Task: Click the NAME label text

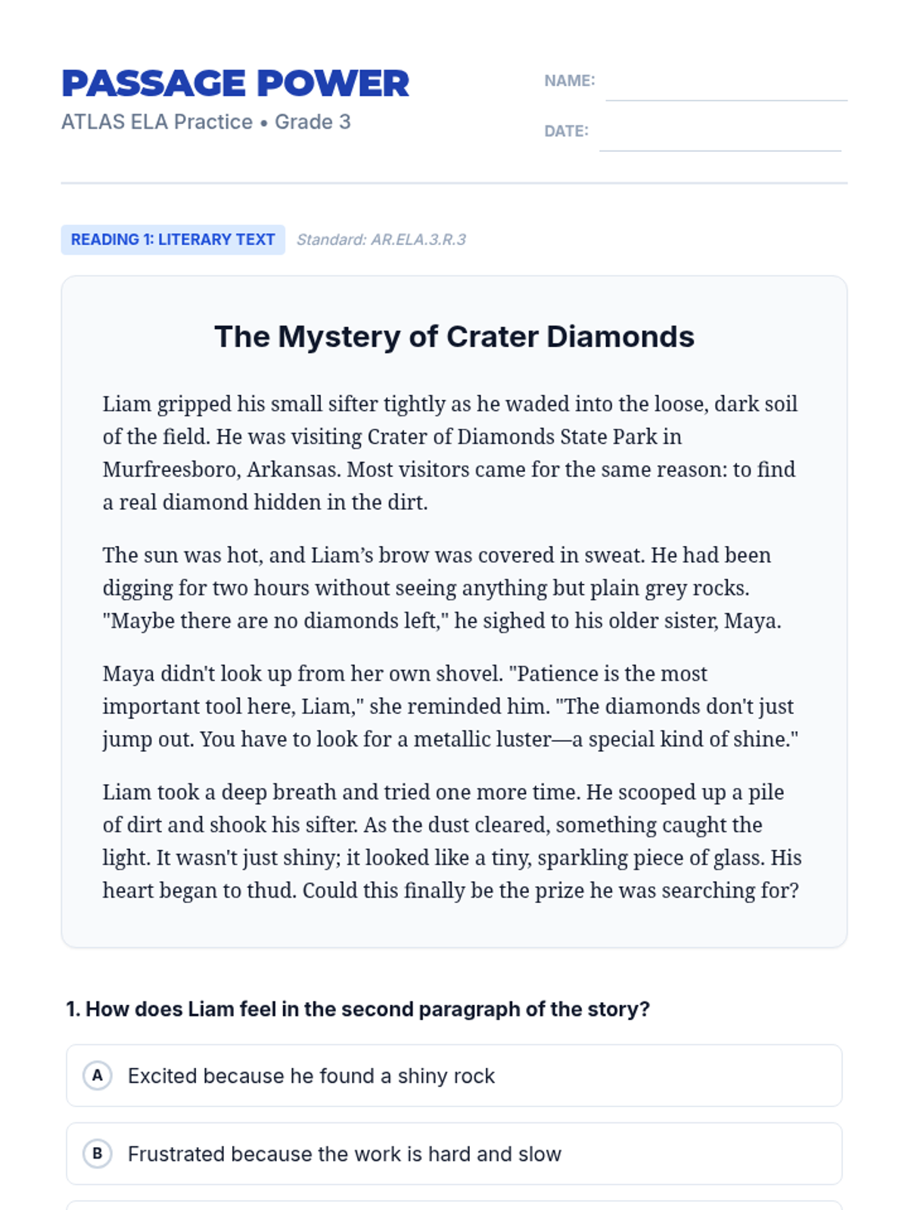Action: pyautogui.click(x=570, y=81)
